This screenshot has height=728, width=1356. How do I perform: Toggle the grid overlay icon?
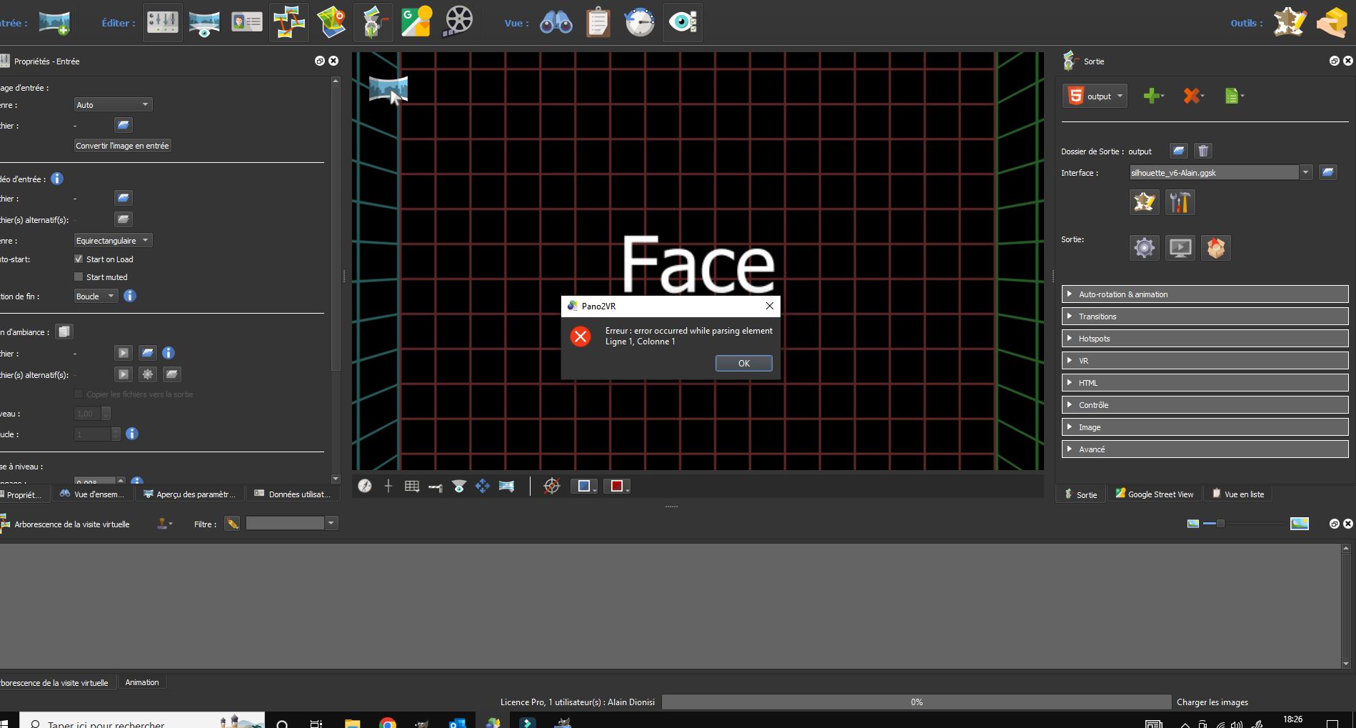tap(412, 486)
